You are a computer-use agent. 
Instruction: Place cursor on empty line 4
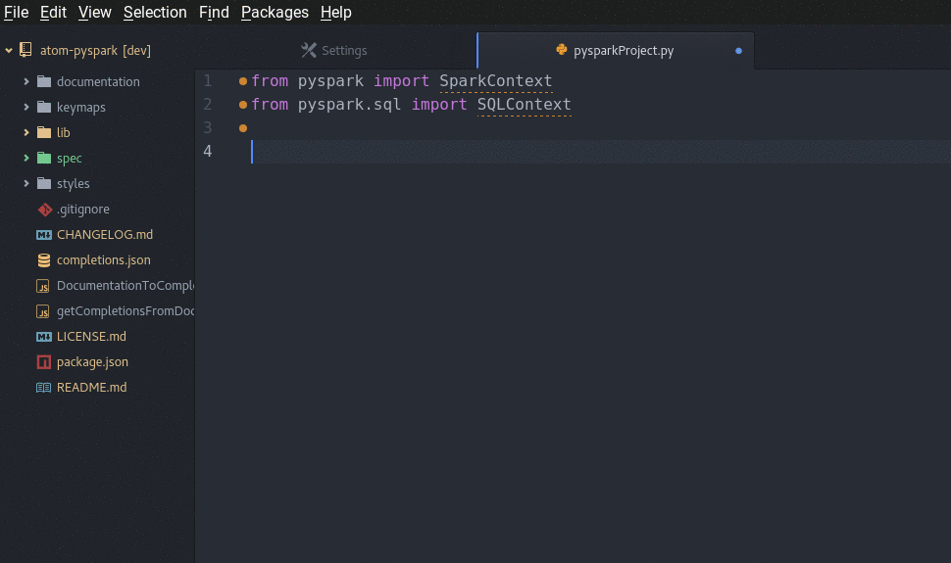click(x=600, y=152)
